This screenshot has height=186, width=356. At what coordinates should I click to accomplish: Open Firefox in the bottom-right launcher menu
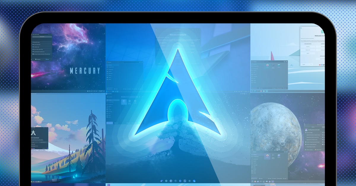(267, 156)
